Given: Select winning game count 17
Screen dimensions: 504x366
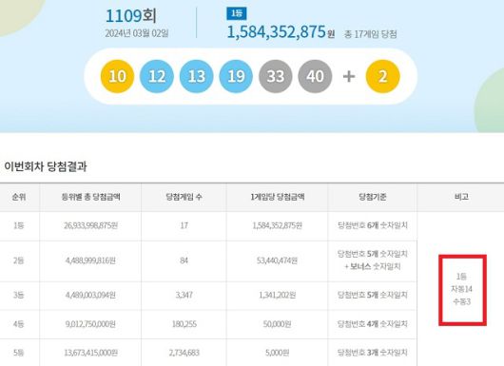Looking at the screenshot, I should point(184,225).
